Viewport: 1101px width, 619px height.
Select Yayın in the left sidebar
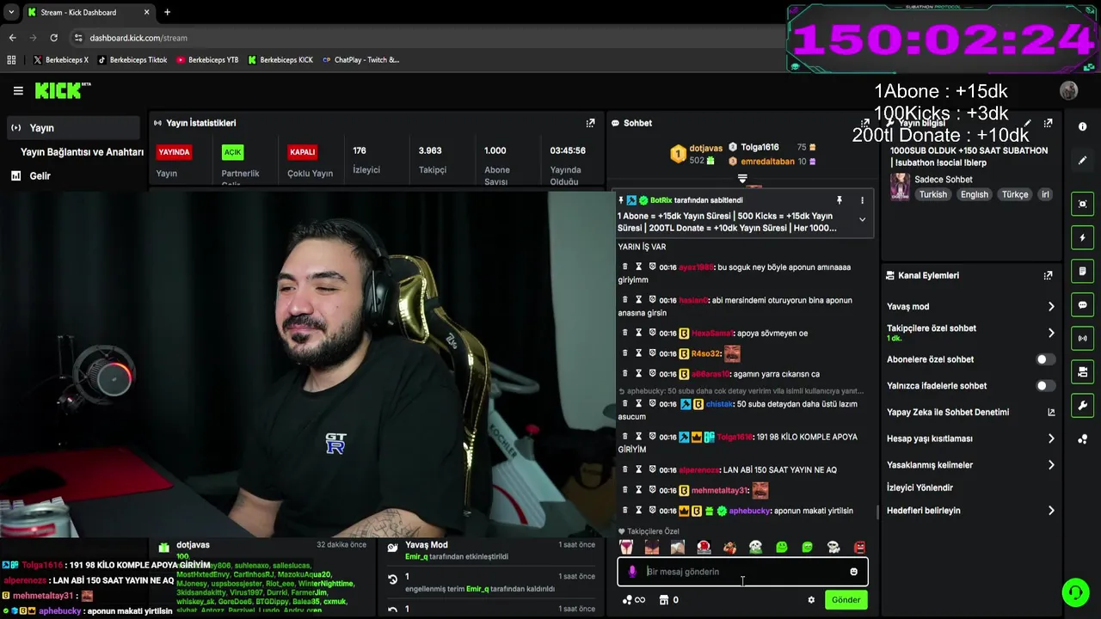click(x=73, y=128)
